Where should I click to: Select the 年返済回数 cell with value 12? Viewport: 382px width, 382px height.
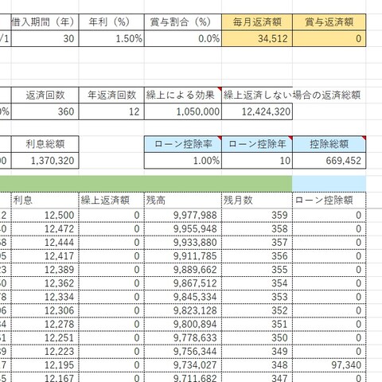[111, 111]
